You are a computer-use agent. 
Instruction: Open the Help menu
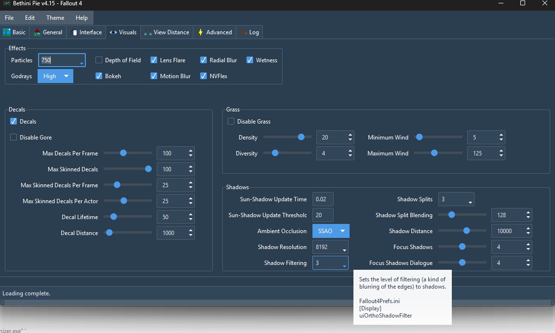(81, 18)
